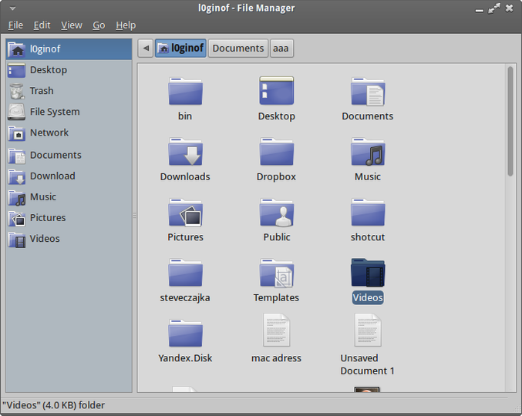Click the vertical scrollbar in file pane
The image size is (522, 416).
(510, 122)
